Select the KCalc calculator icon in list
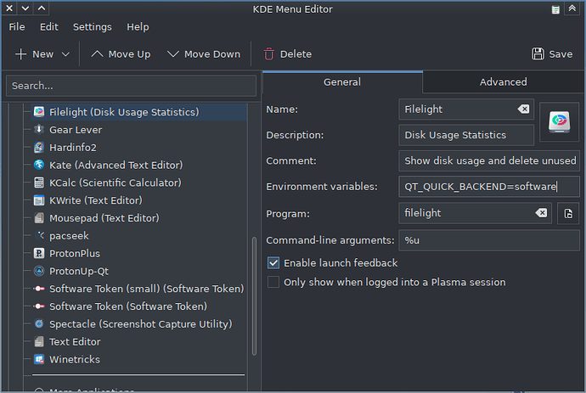Image resolution: width=586 pixels, height=393 pixels. 39,182
